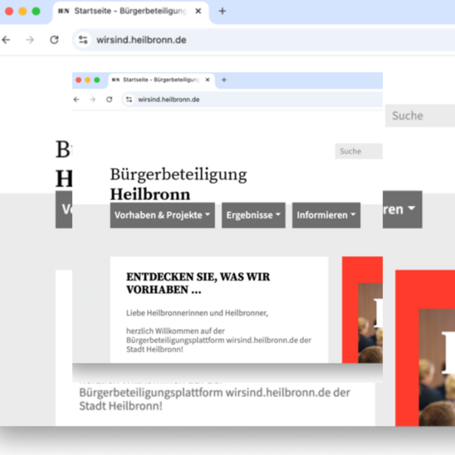Click the outer browser back arrow
The image size is (455, 455).
click(x=6, y=40)
